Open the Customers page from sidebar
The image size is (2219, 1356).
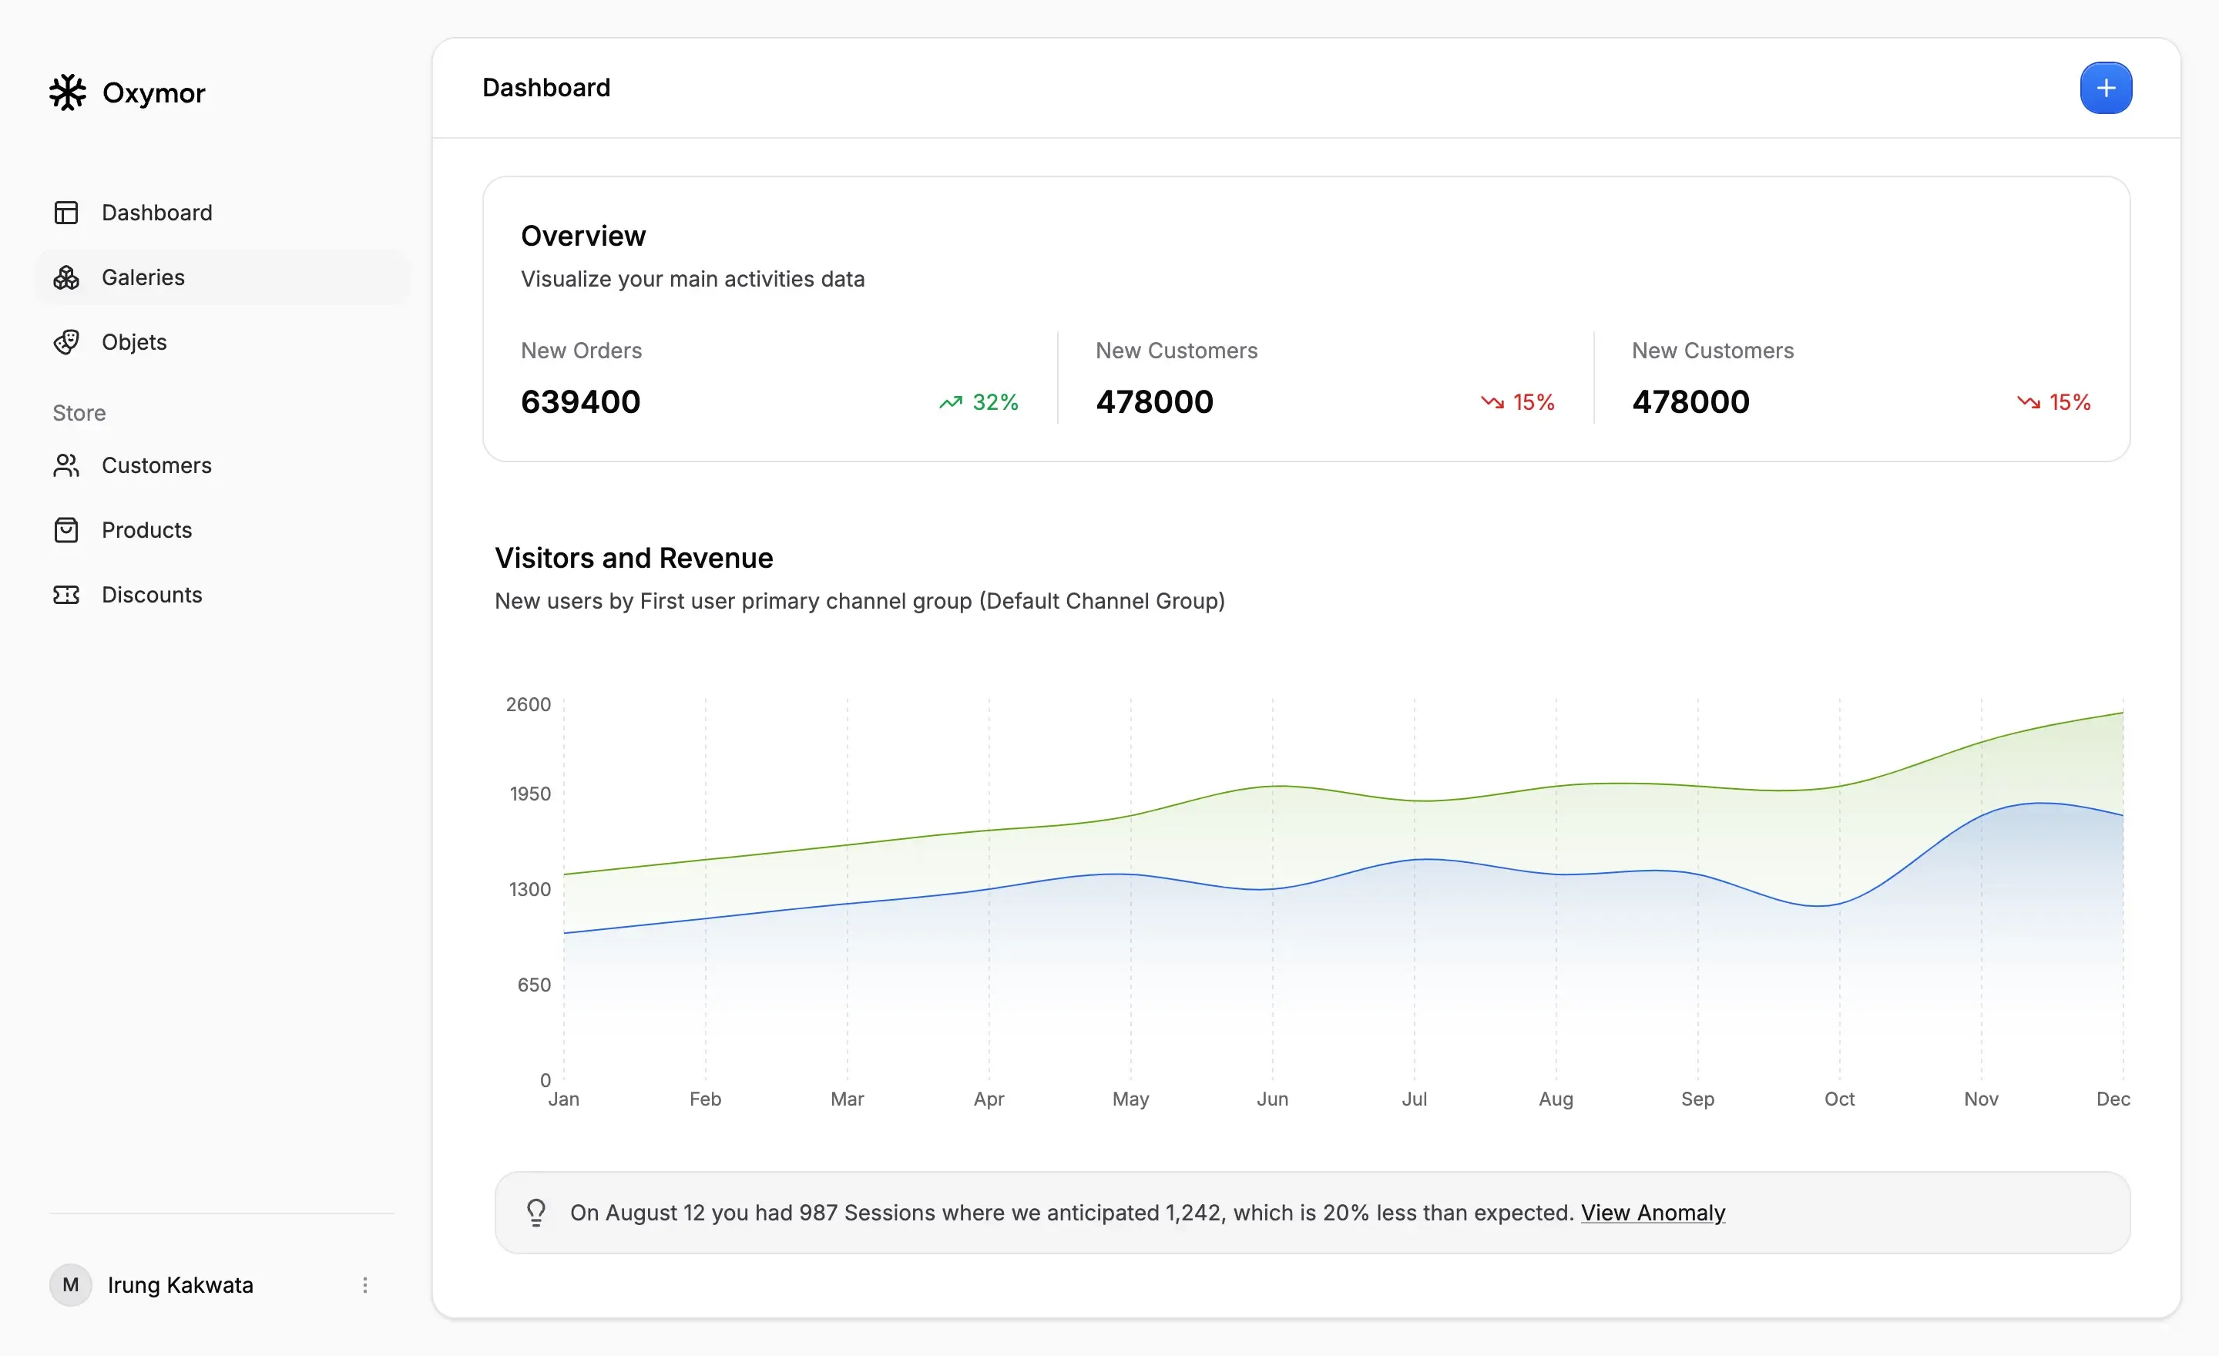click(156, 465)
